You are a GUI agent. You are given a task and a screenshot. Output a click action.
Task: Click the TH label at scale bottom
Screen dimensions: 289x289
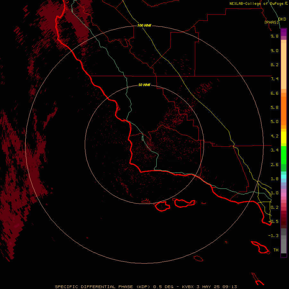(x=276, y=250)
